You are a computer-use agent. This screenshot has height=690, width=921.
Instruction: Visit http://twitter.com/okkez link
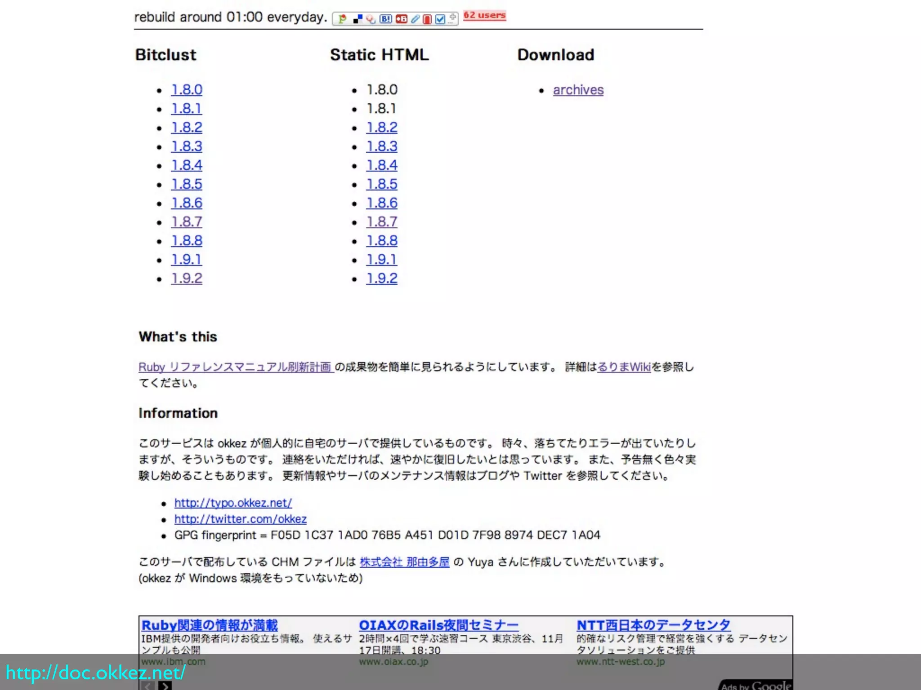point(241,519)
